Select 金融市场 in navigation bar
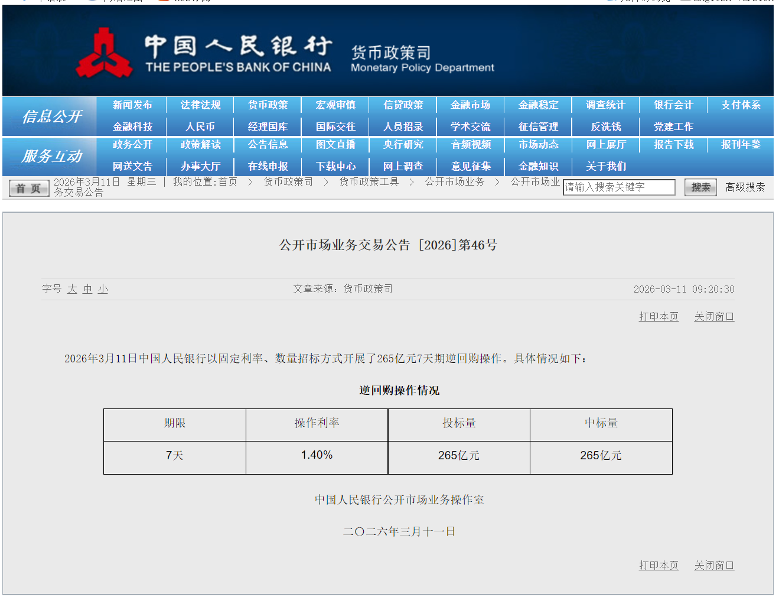Viewport: 779px width, 597px height. pyautogui.click(x=470, y=105)
